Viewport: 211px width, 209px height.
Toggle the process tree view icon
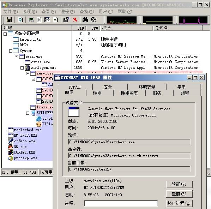click(39, 20)
